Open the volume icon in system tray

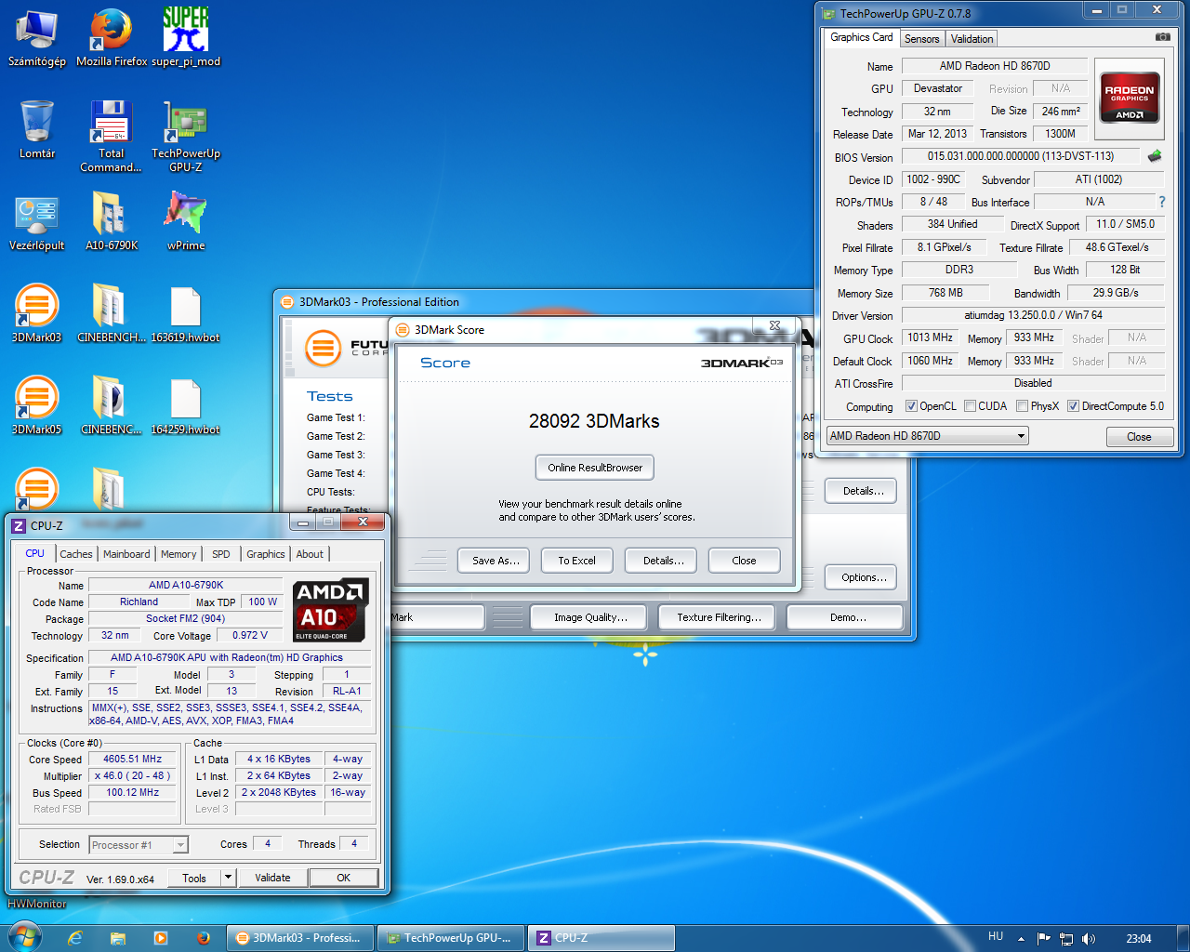(x=1089, y=938)
